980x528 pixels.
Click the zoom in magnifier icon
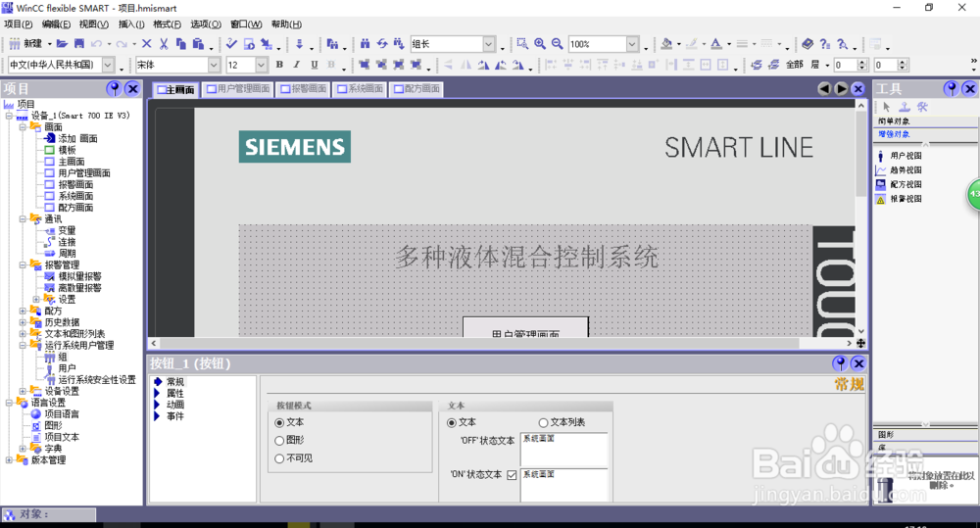[539, 44]
